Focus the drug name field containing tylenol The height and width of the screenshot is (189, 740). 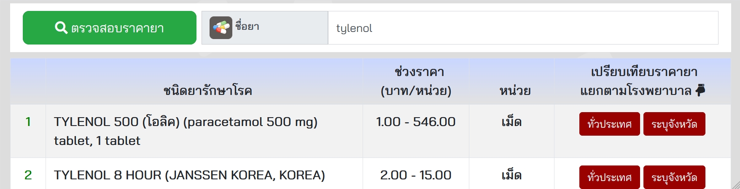tap(523, 28)
